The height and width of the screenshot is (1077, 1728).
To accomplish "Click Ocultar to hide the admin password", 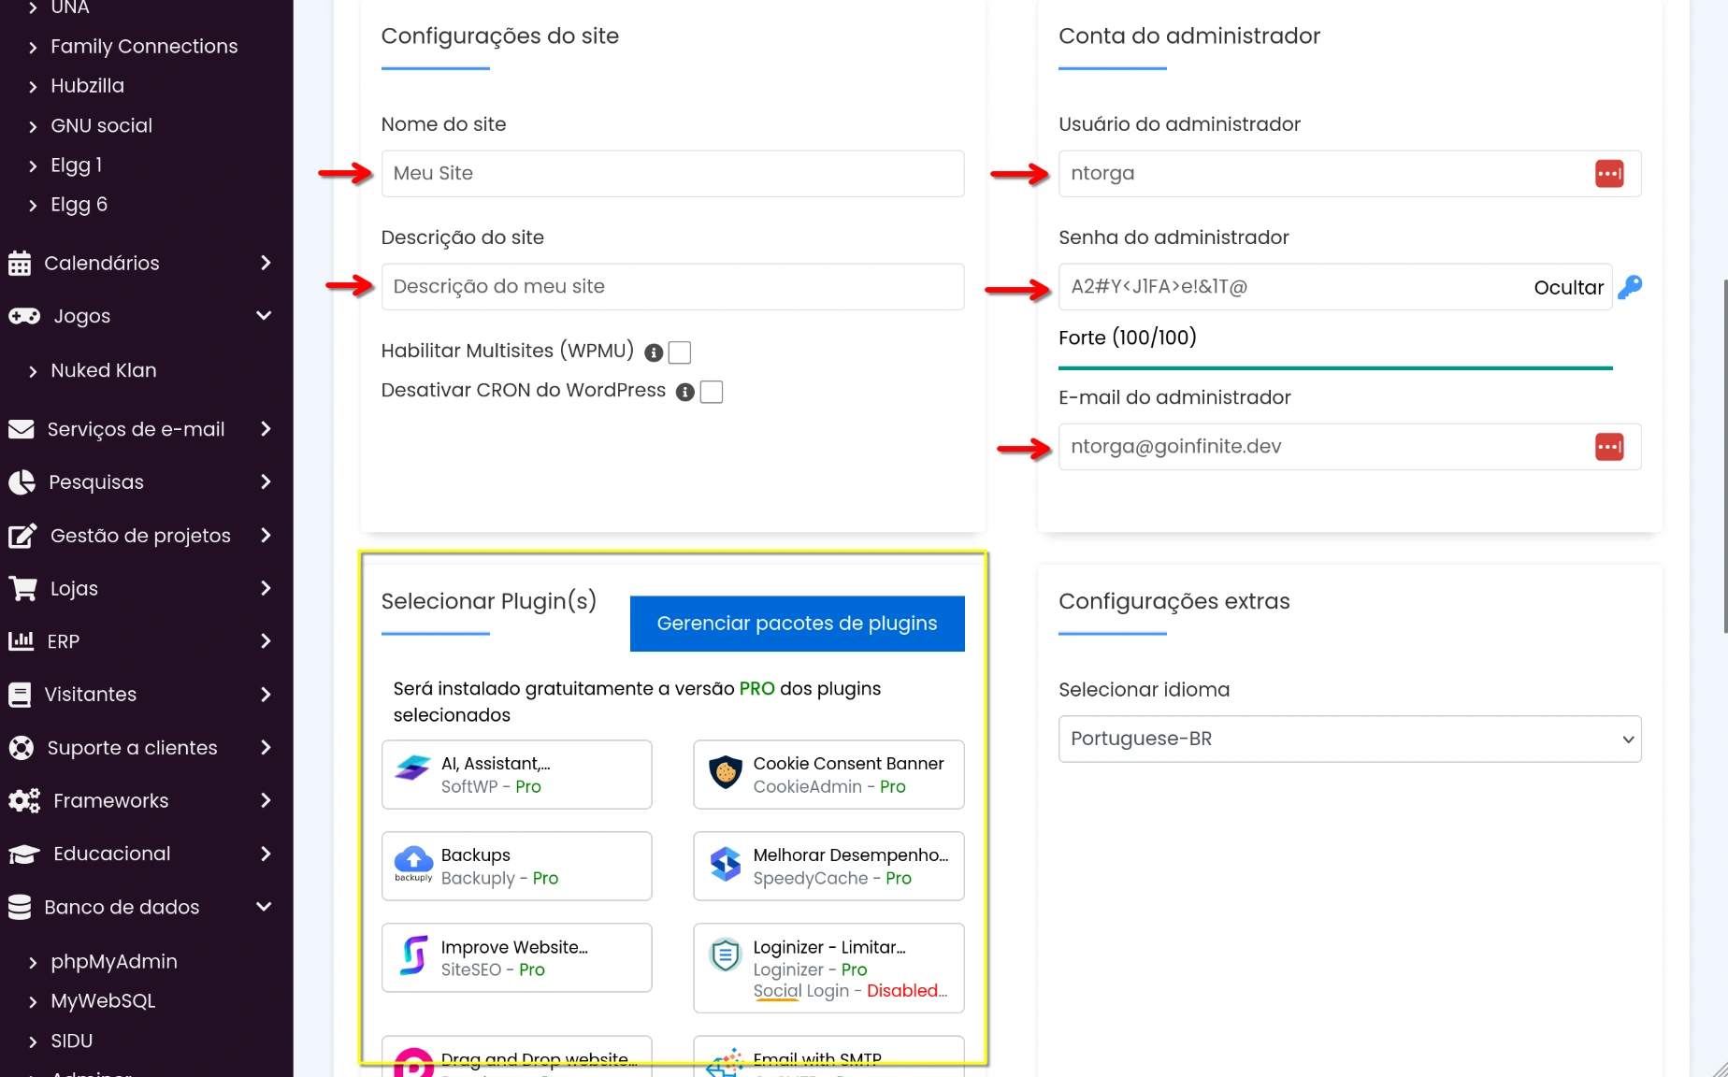I will 1568,287.
